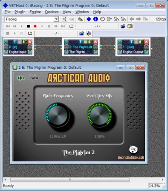Click the red record button

(35, 26)
